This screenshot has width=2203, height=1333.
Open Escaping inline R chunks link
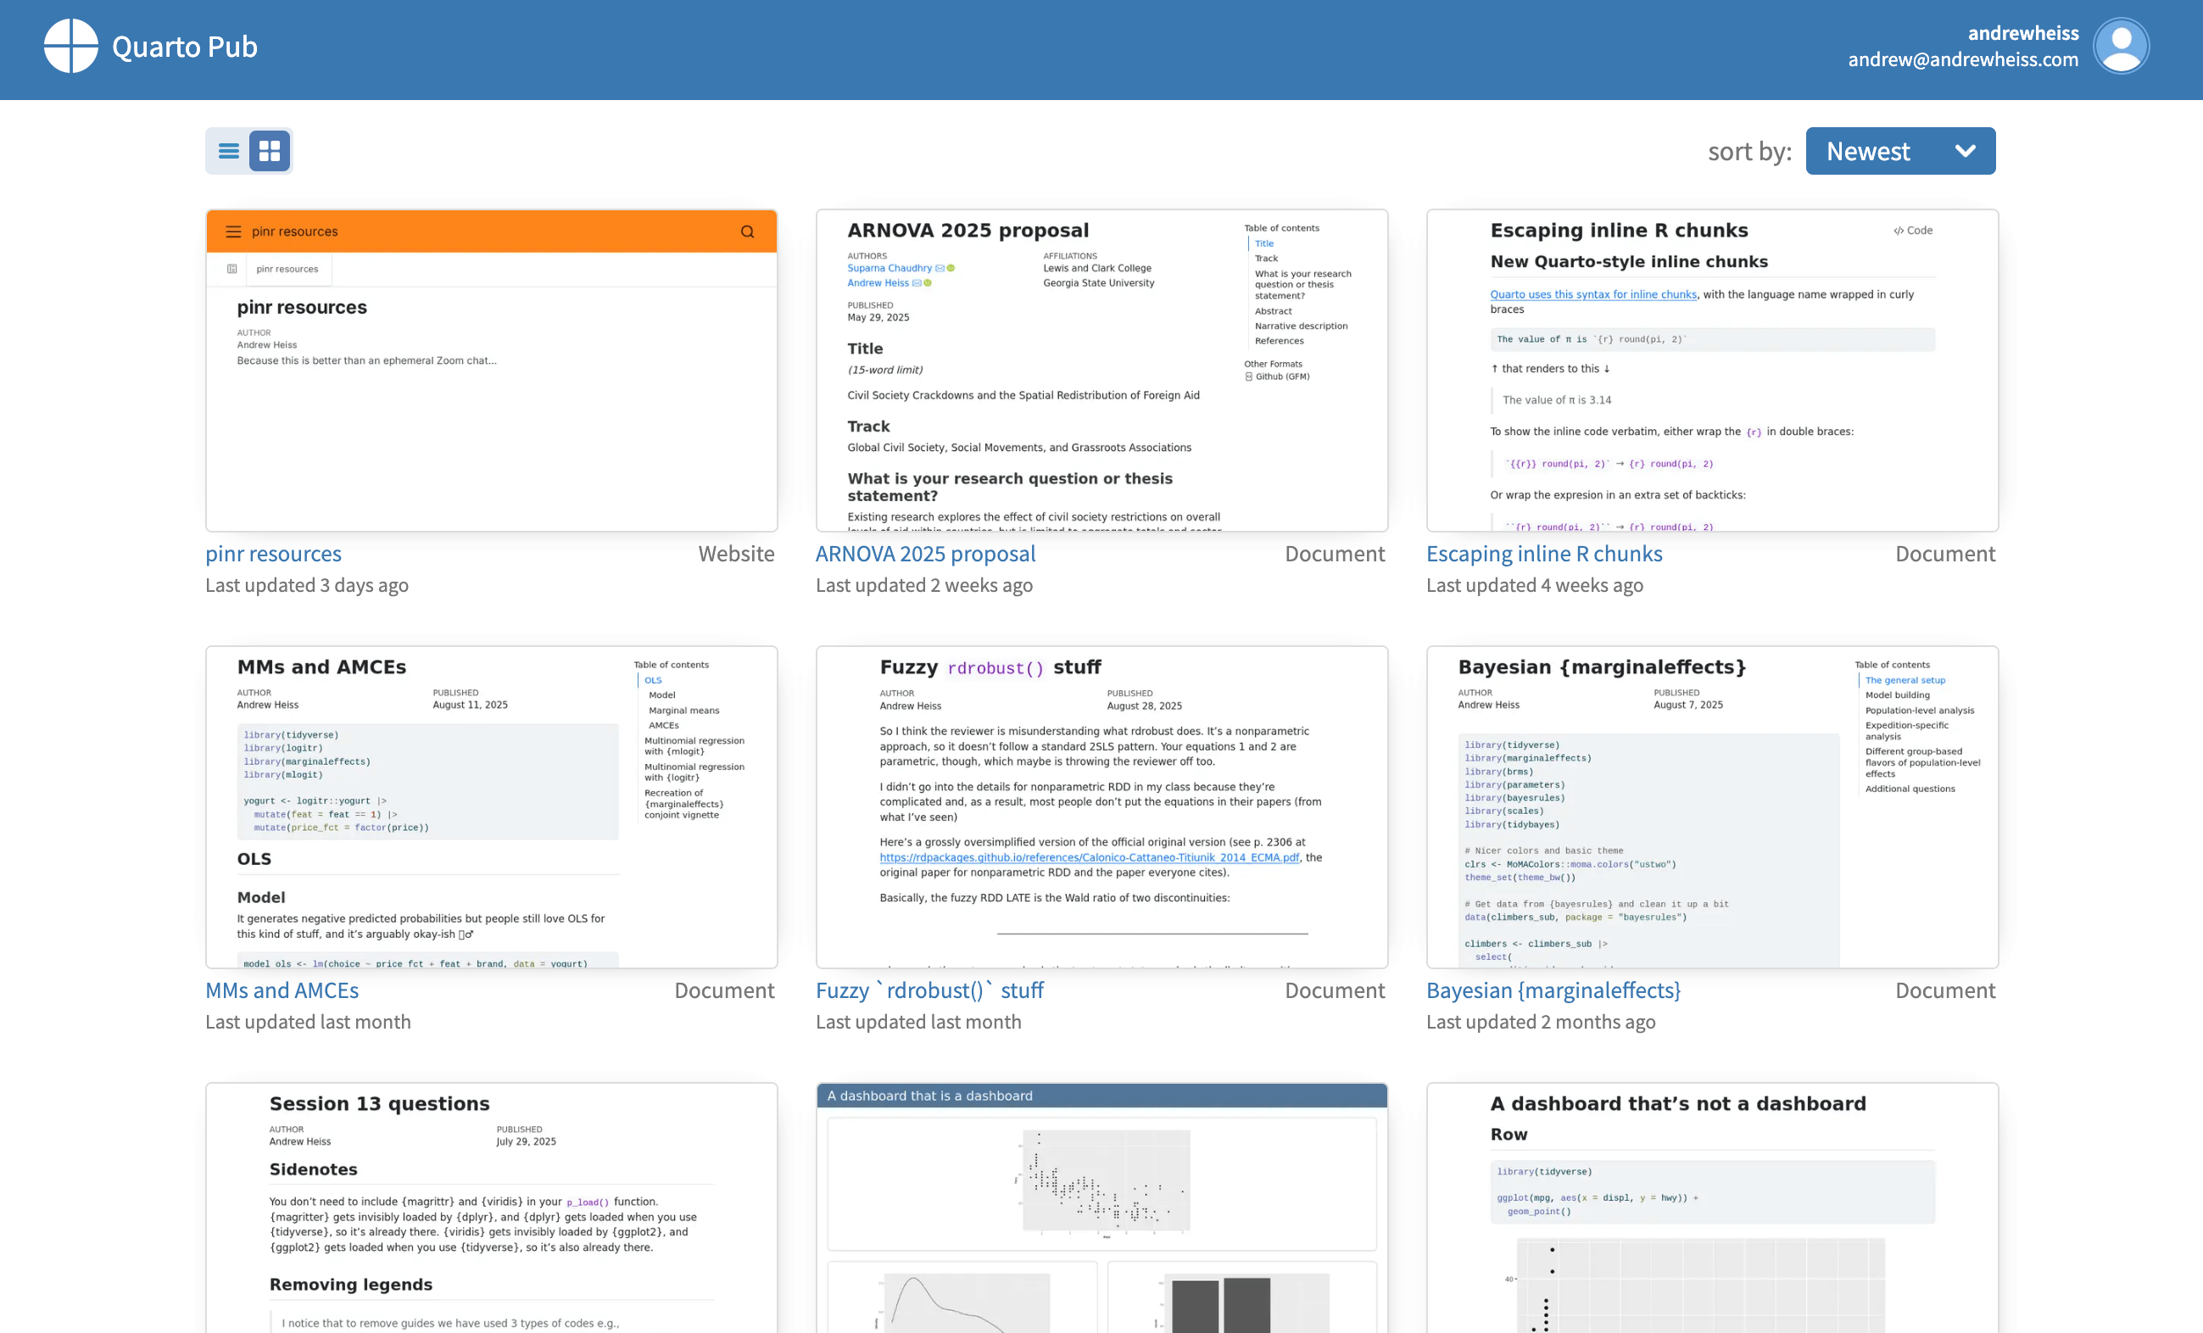(x=1543, y=554)
